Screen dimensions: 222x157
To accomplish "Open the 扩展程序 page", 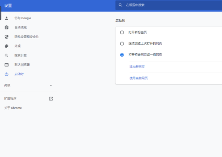I will click(10, 98).
